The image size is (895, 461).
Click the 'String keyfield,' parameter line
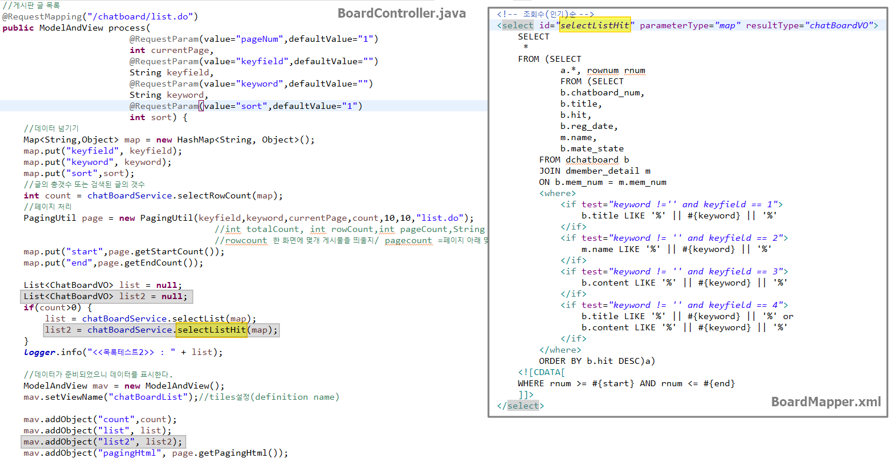pos(171,72)
